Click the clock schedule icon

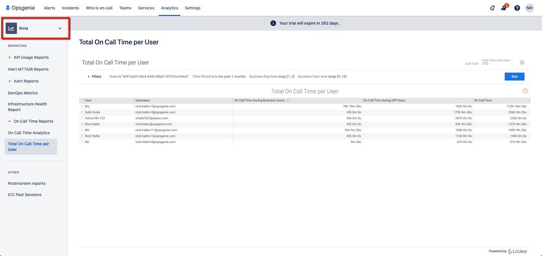tap(525, 91)
